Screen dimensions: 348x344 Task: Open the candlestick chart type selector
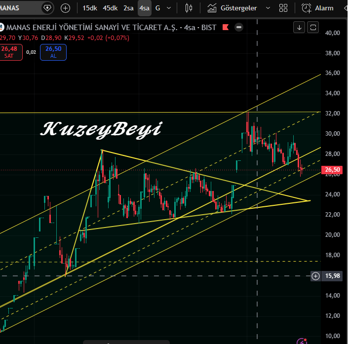click(x=189, y=8)
